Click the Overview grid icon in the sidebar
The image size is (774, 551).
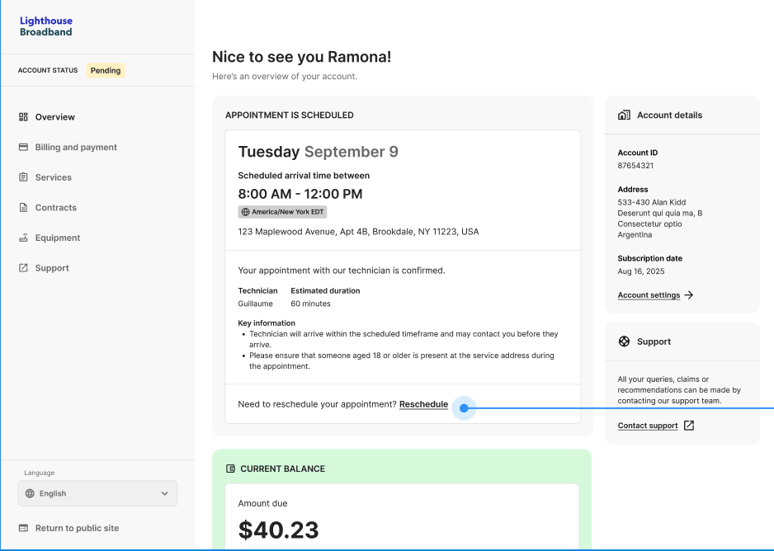tap(23, 117)
